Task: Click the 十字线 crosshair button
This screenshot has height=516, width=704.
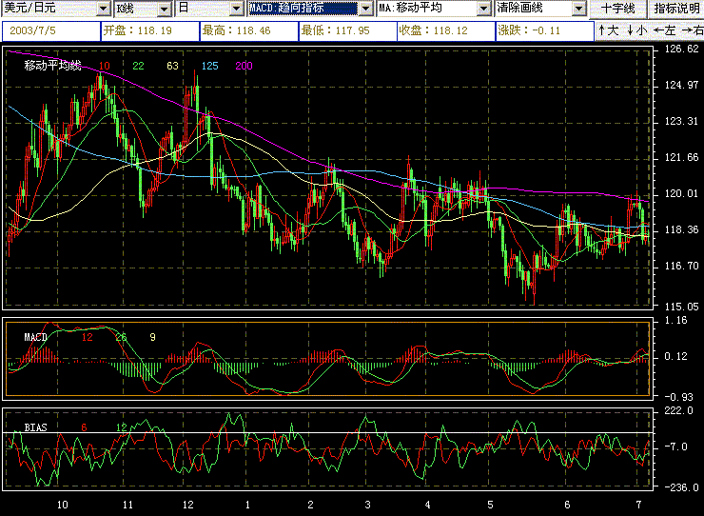Action: coord(616,9)
